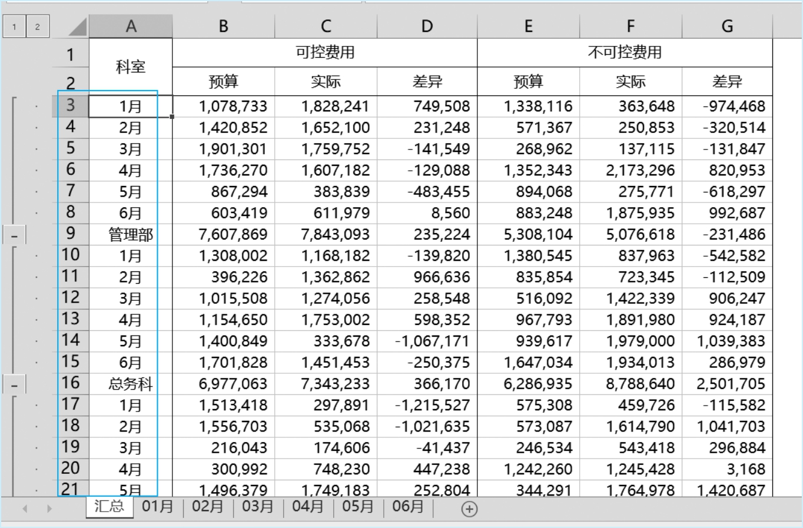Select row 9 header
803x528 pixels.
[x=71, y=234]
